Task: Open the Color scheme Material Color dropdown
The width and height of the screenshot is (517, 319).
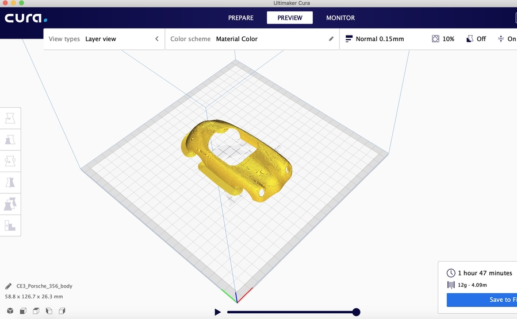Action: click(x=252, y=39)
